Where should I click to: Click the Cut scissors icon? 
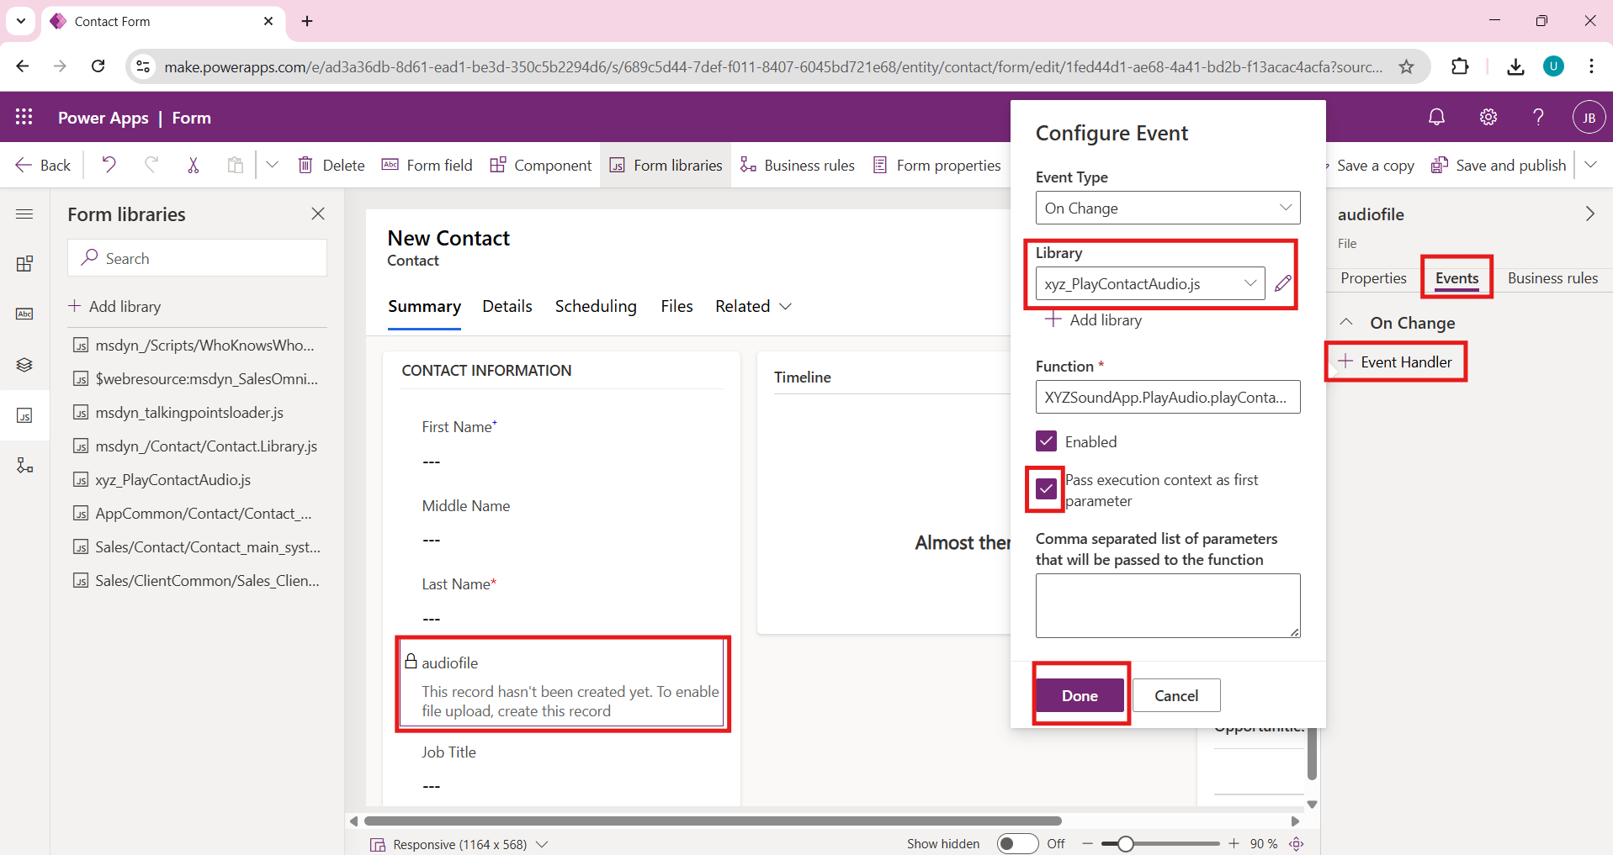click(x=194, y=165)
